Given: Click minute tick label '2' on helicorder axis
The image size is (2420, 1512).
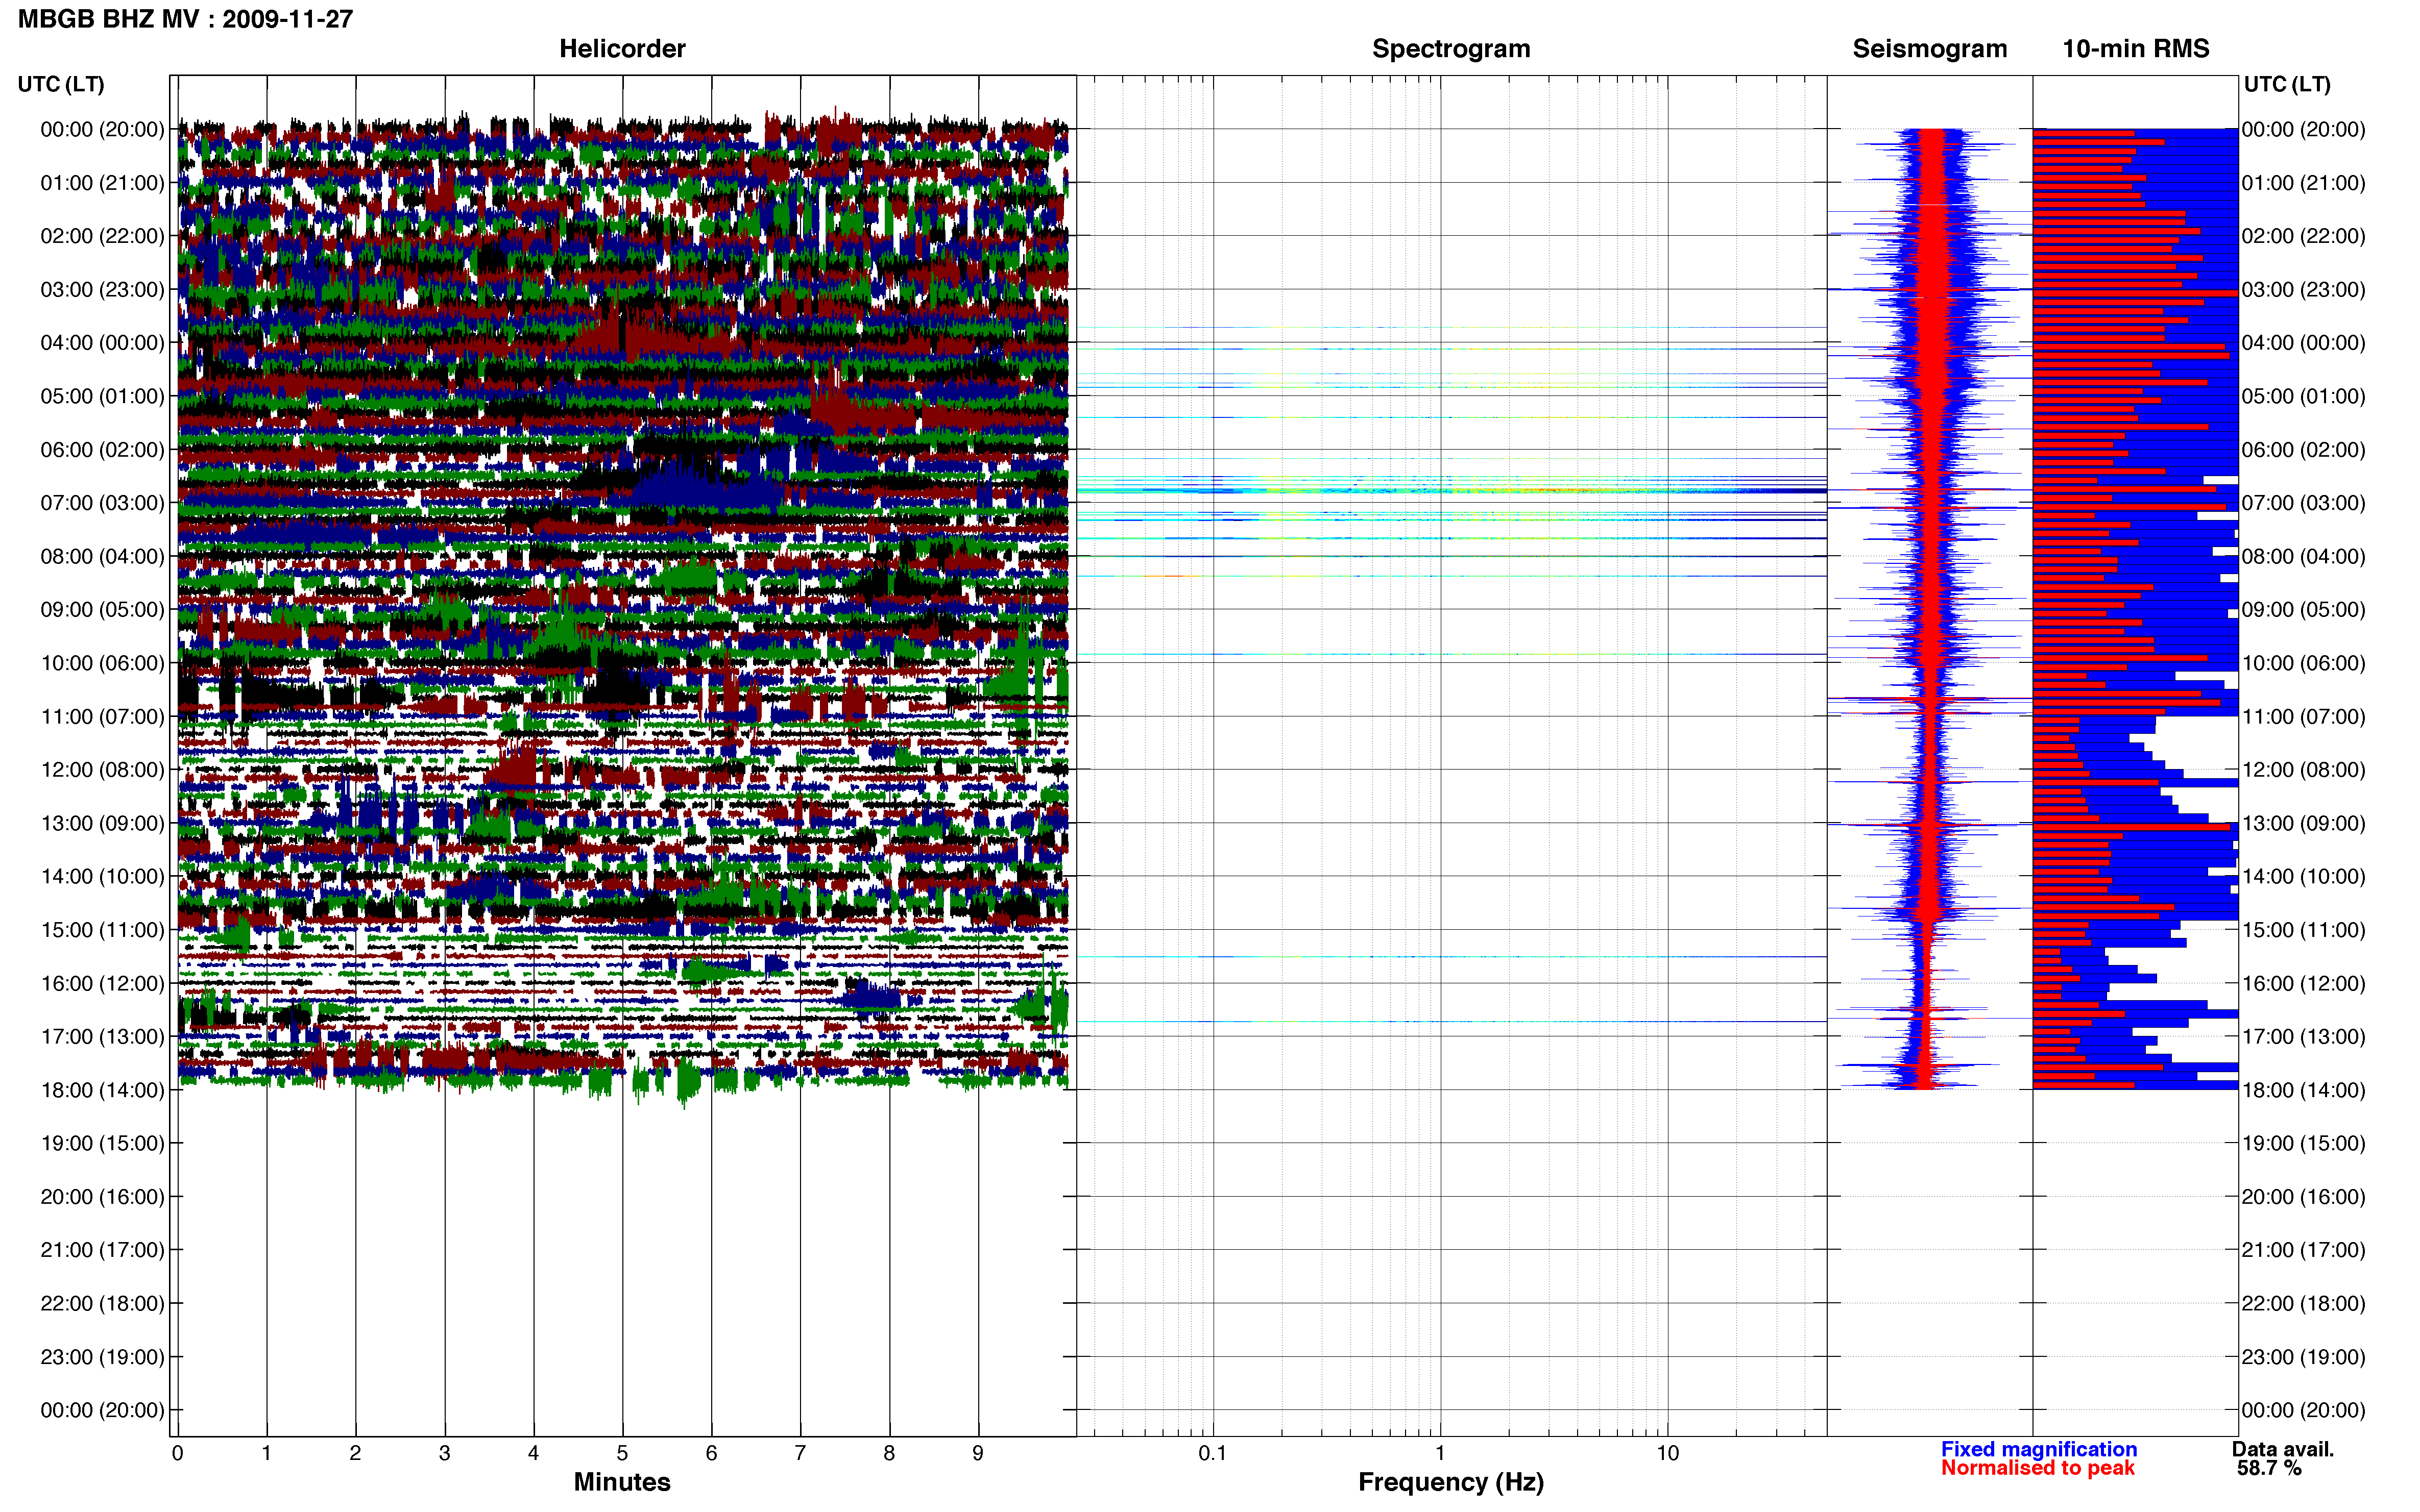Looking at the screenshot, I should point(355,1453).
